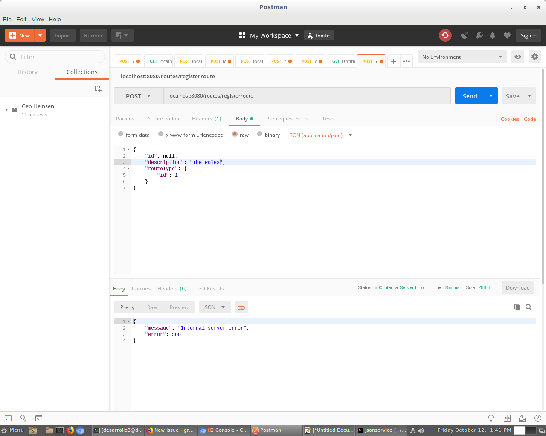Viewport: 546px width, 436px height.
Task: Open the Code link
Action: point(530,119)
